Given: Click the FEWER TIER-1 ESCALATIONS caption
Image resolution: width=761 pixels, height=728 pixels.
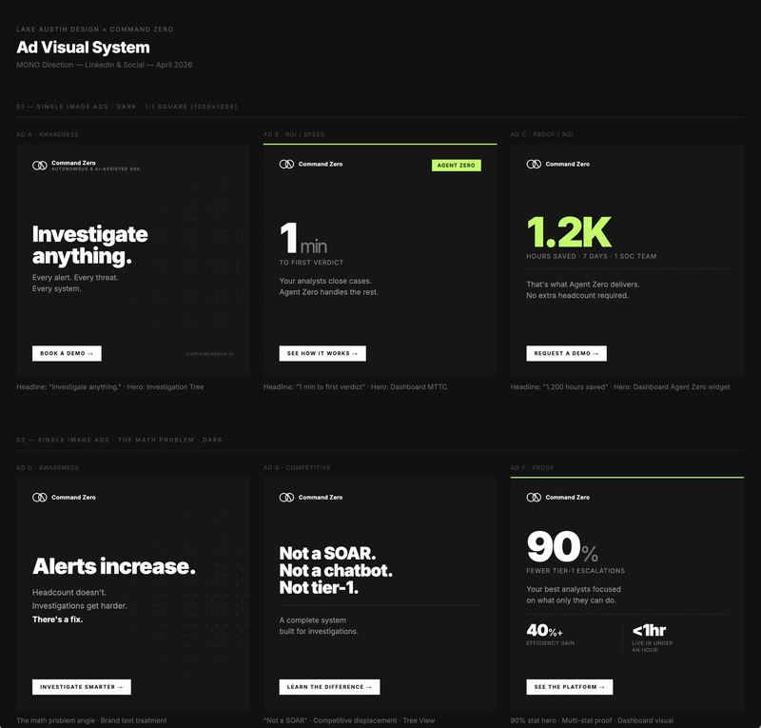Looking at the screenshot, I should (x=576, y=571).
